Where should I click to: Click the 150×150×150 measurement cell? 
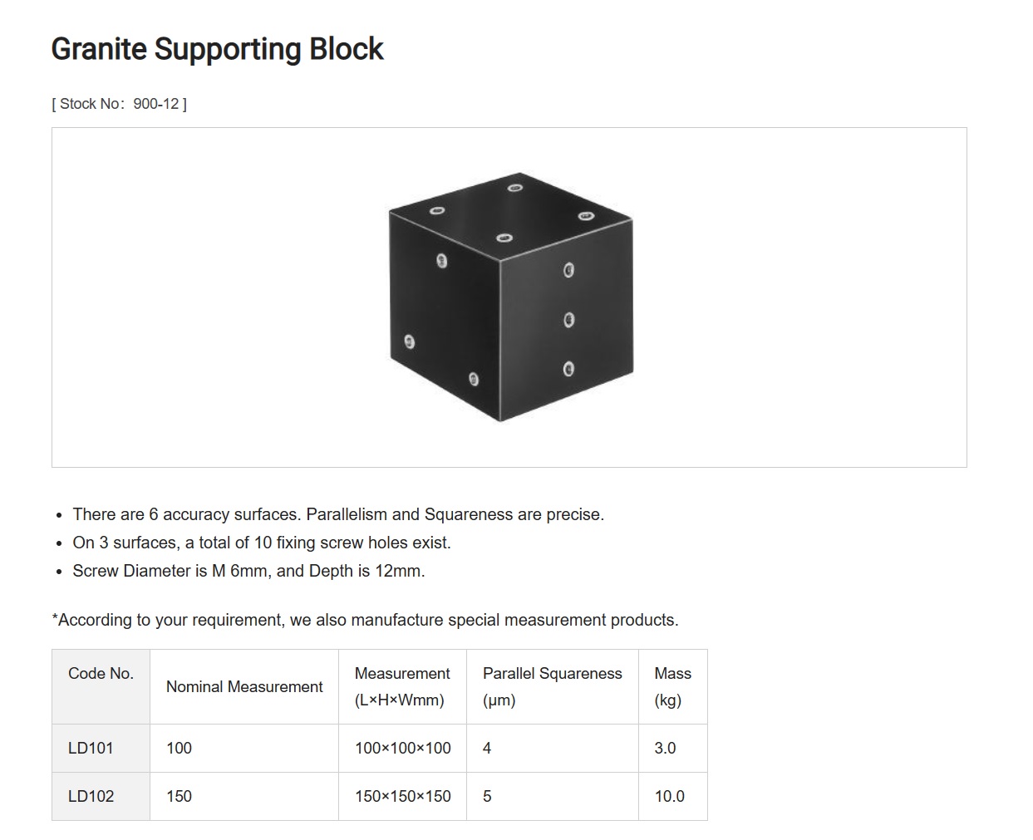click(x=403, y=796)
